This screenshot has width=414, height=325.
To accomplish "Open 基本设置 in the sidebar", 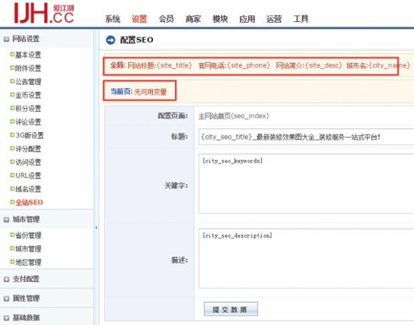I will (x=28, y=55).
